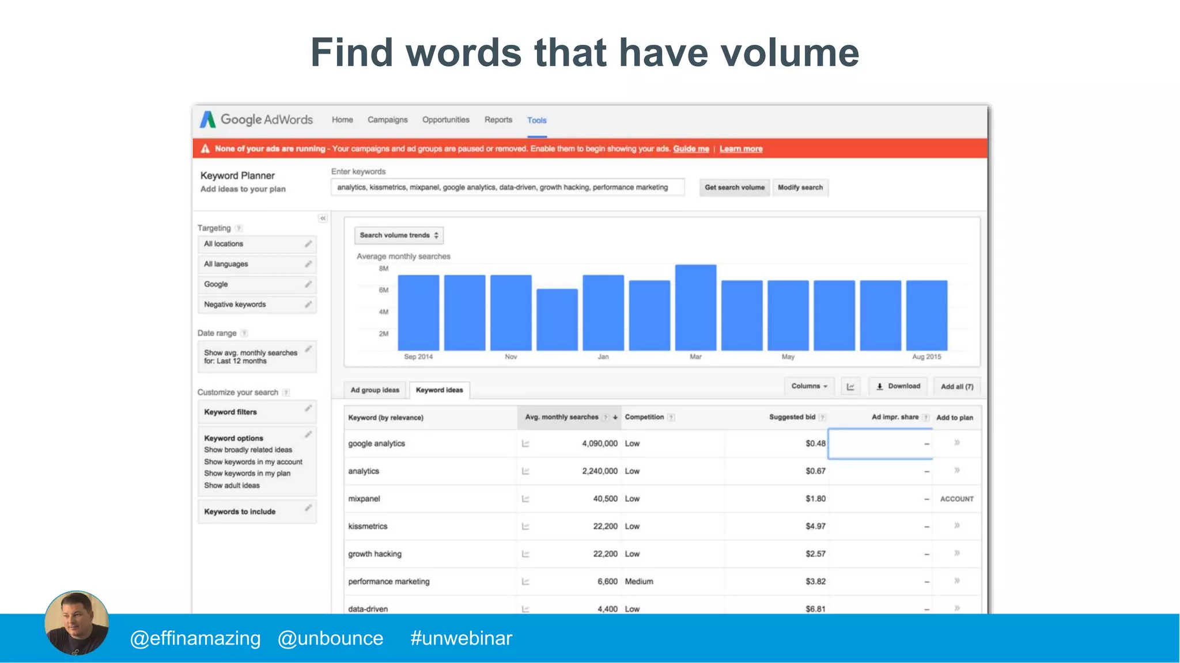Image resolution: width=1180 pixels, height=663 pixels.
Task: Show trend chart icon for analytics row
Action: click(x=525, y=471)
